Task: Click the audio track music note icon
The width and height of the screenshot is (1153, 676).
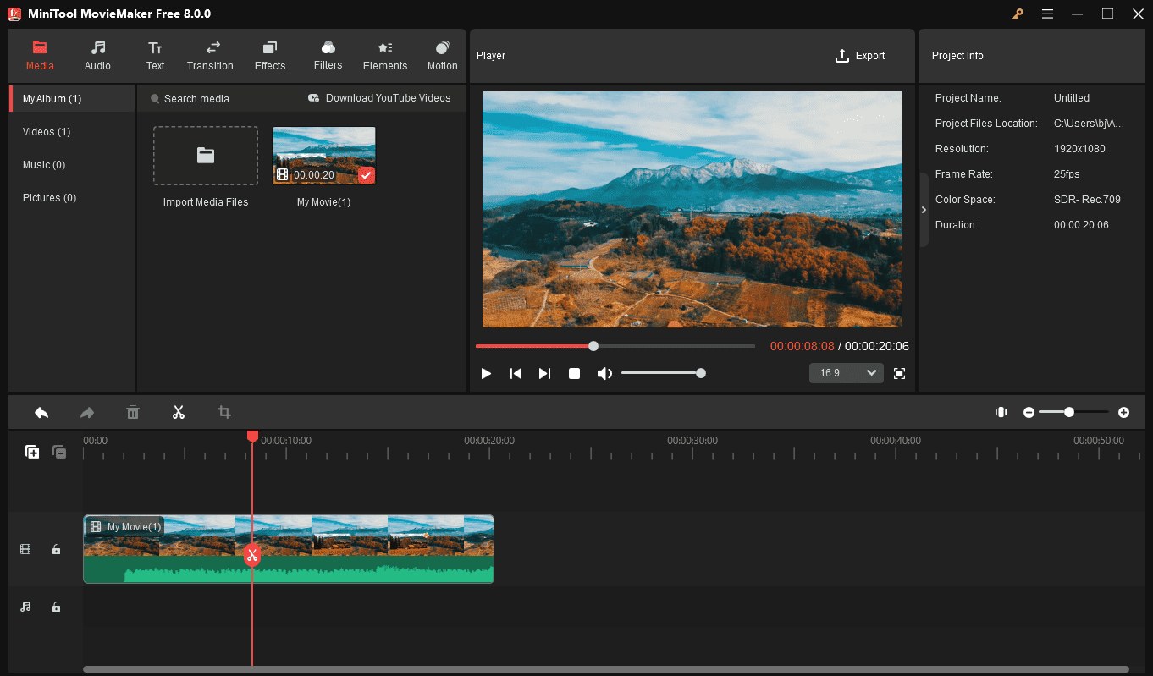Action: tap(25, 607)
